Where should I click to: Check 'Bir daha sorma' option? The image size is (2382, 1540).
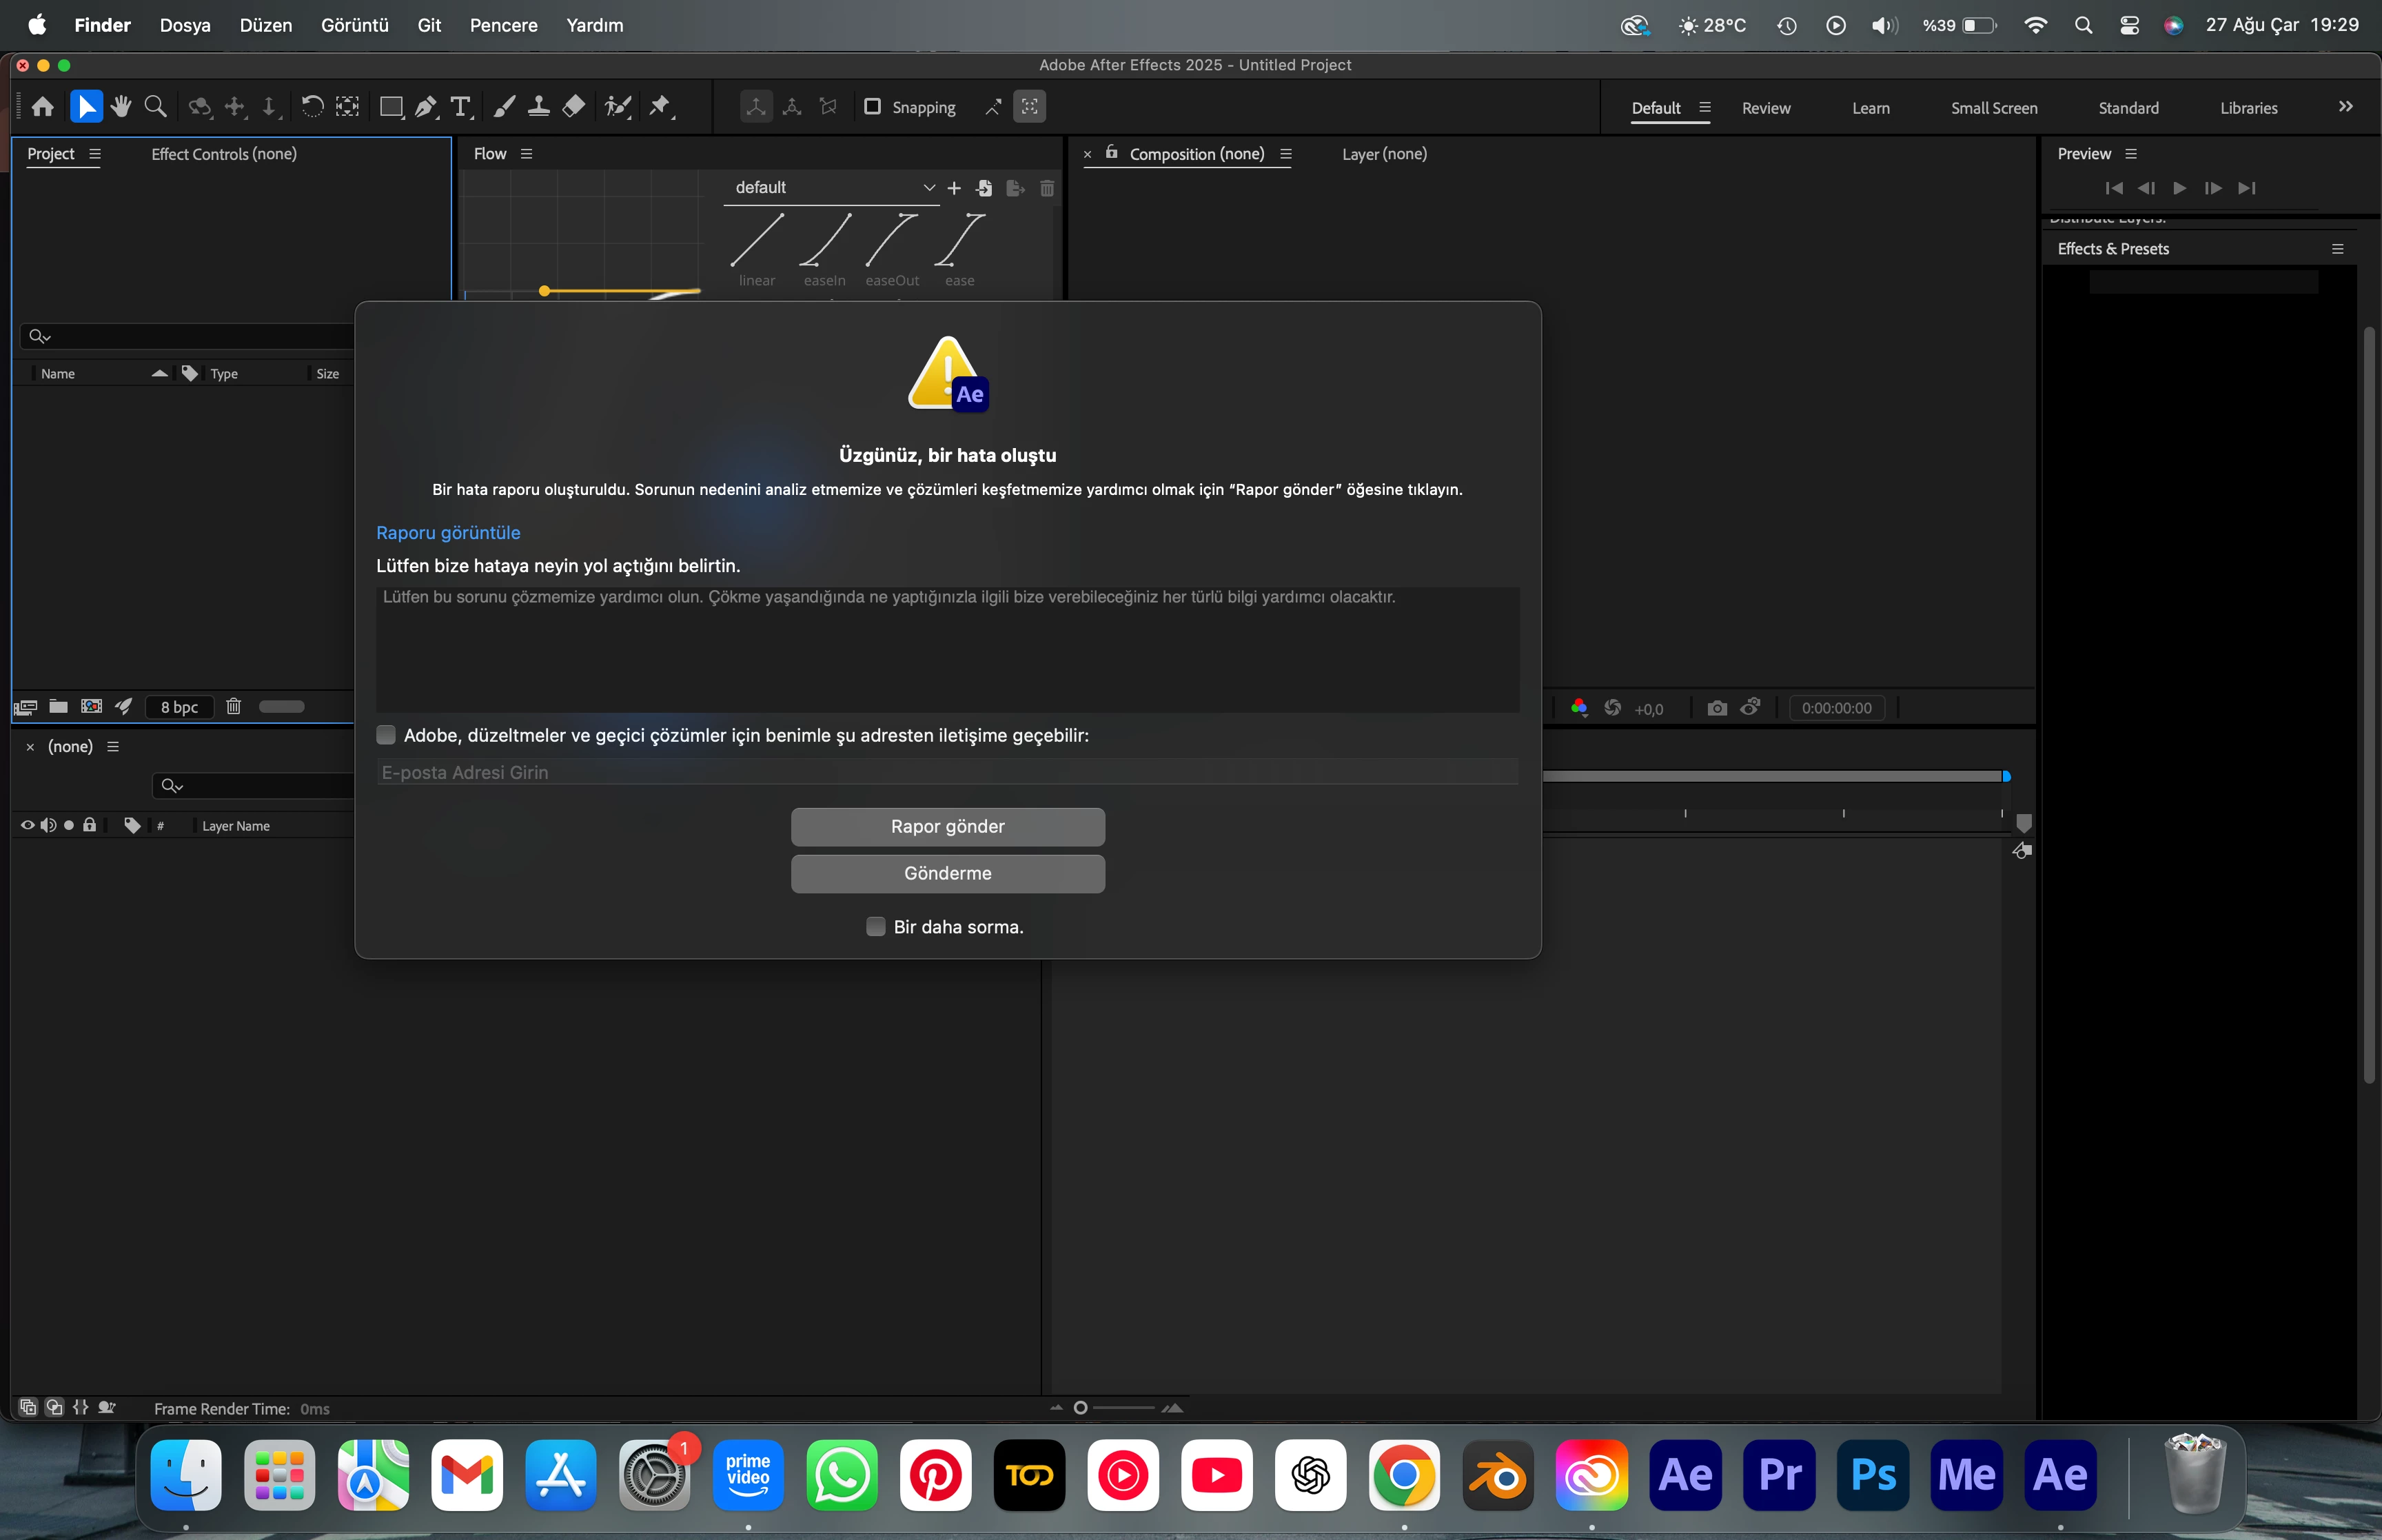[875, 927]
